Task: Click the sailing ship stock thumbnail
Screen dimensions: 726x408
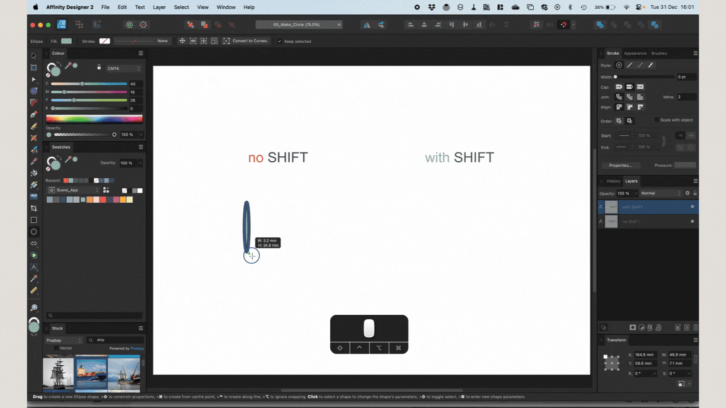Action: pyautogui.click(x=59, y=374)
